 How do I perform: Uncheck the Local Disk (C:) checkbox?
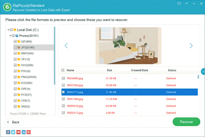coord(11,30)
